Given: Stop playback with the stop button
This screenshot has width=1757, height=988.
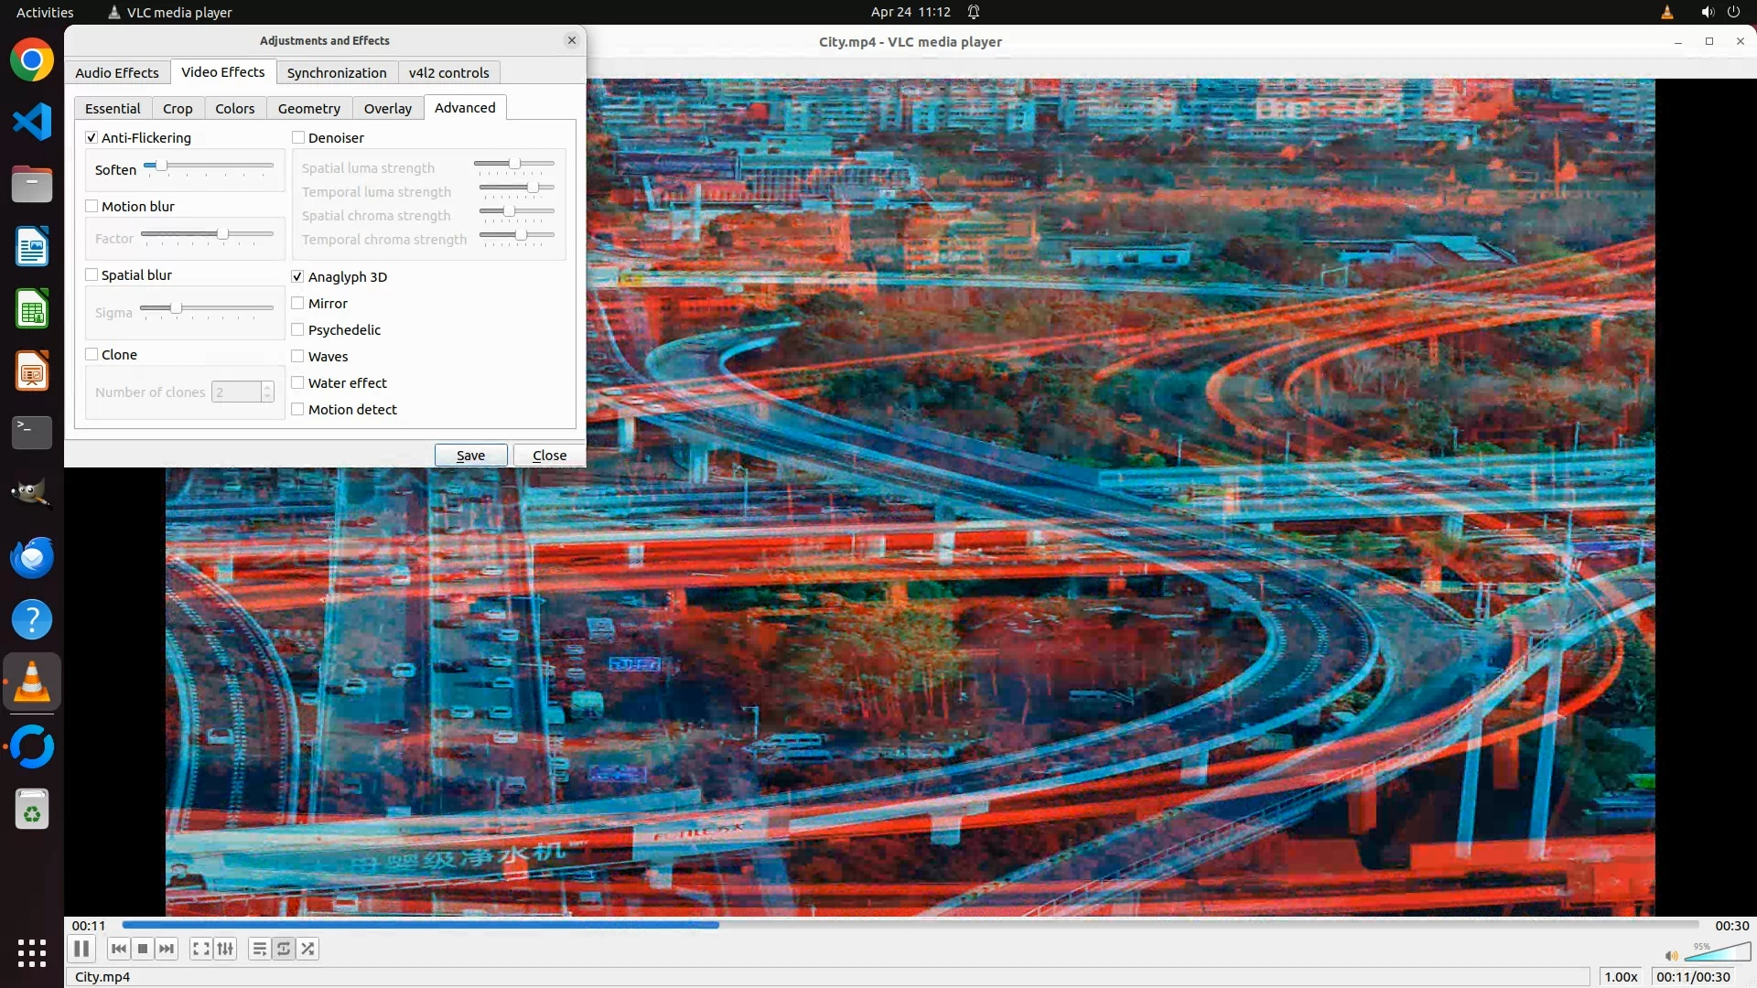Looking at the screenshot, I should [x=143, y=949].
